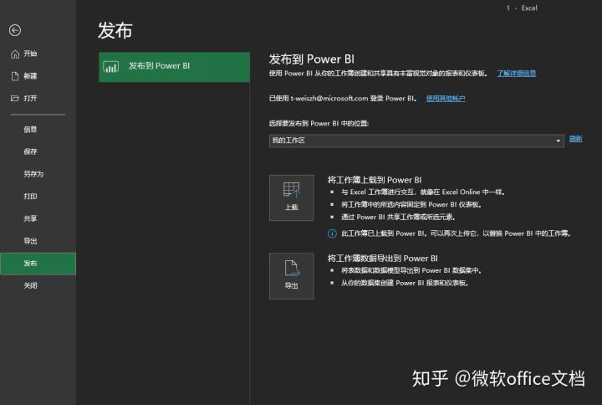Click the 刷新 link
Image resolution: width=602 pixels, height=405 pixels.
[575, 139]
